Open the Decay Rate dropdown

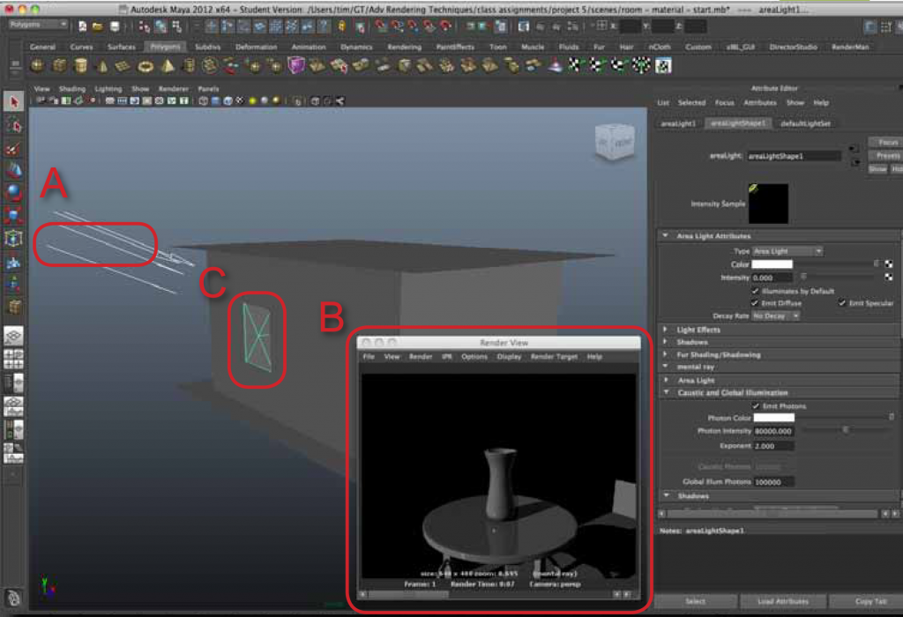click(774, 316)
